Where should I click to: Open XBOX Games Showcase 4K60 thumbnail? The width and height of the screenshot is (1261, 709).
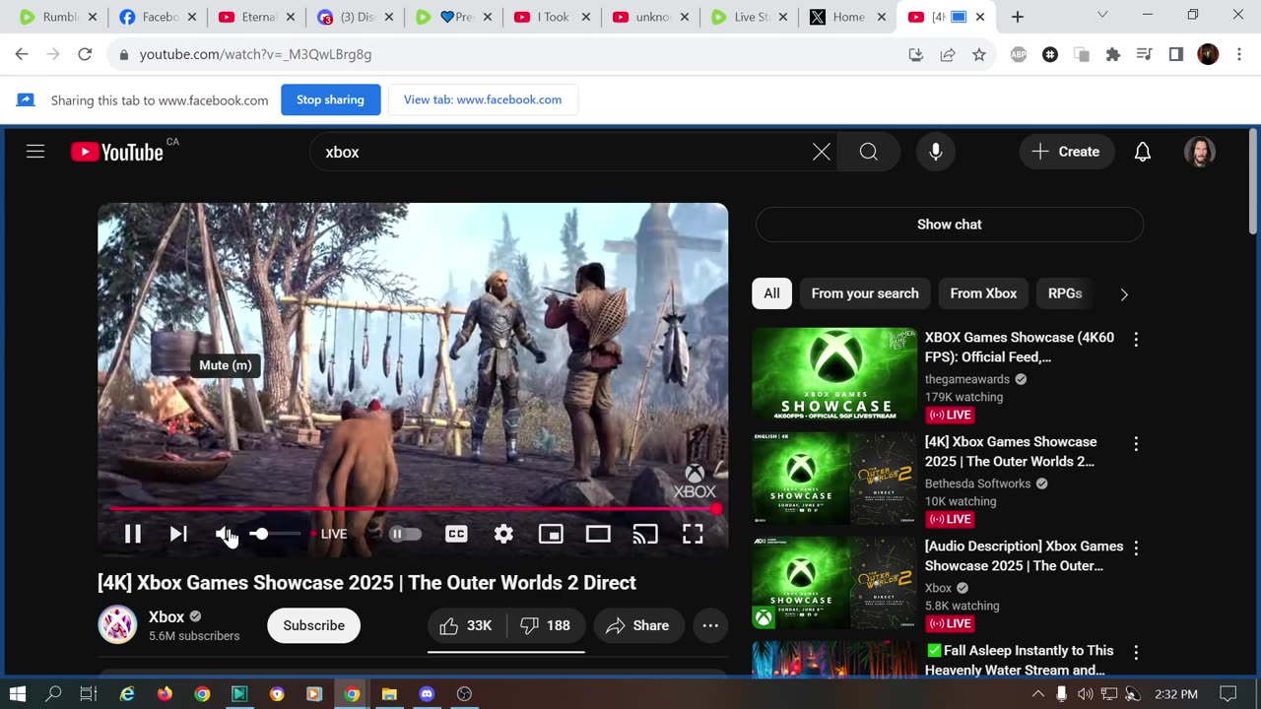pos(834,374)
